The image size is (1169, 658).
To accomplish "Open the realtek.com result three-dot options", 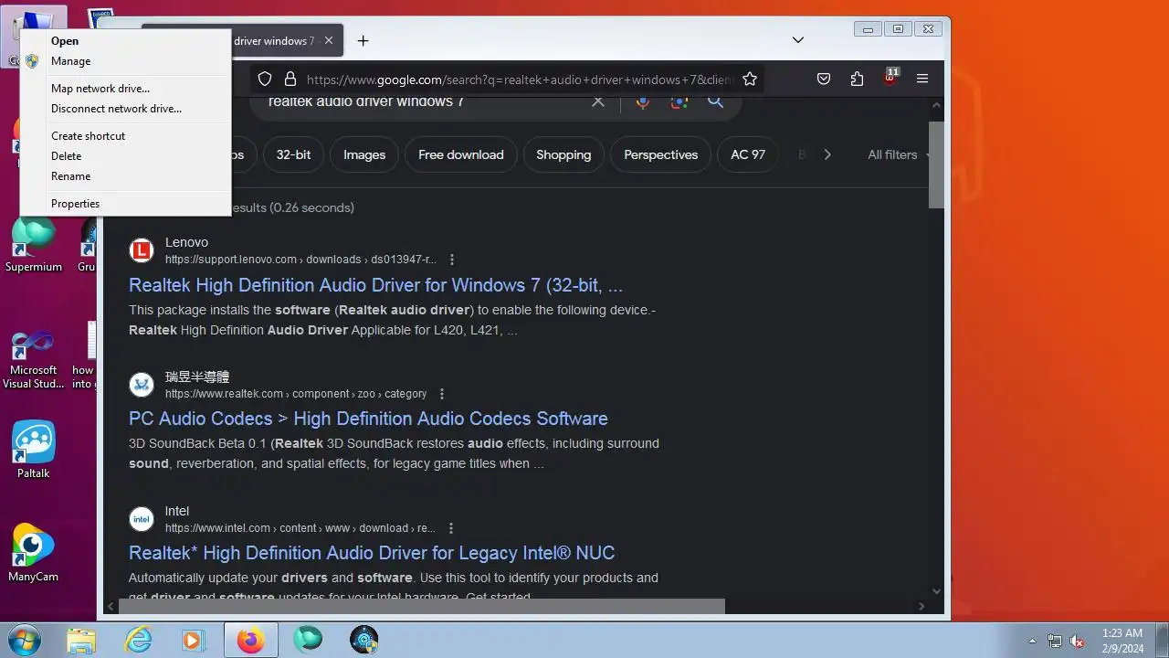I will pyautogui.click(x=442, y=394).
